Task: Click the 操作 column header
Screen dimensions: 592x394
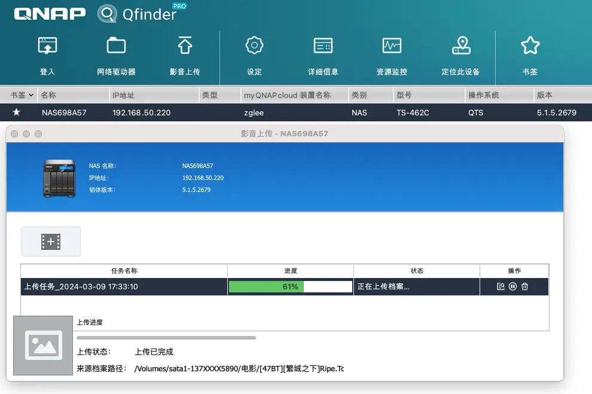Action: [514, 271]
